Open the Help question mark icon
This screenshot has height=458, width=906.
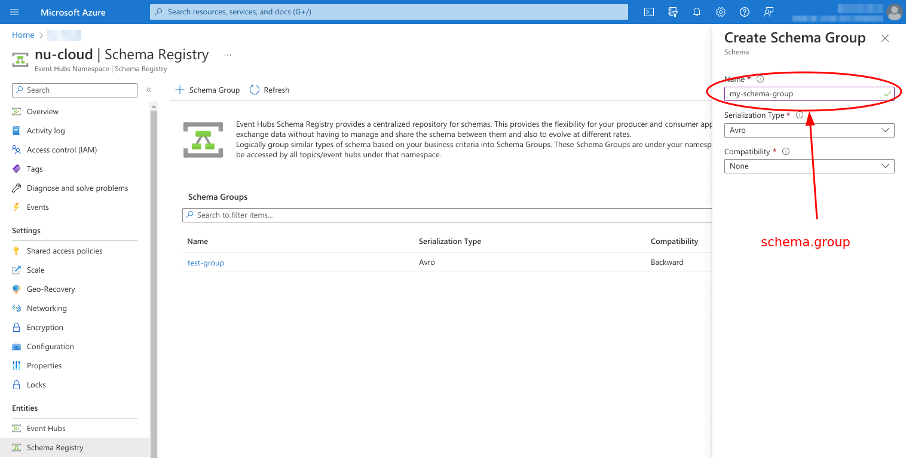pos(745,12)
